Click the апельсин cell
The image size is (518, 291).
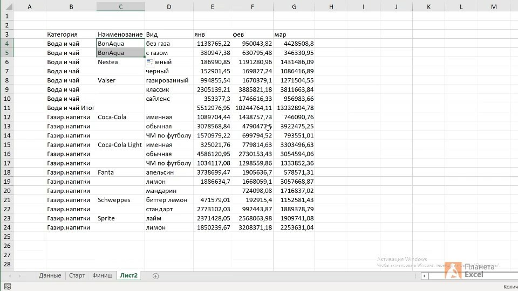pyautogui.click(x=169, y=172)
